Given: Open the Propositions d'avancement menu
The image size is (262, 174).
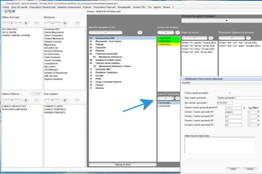Looking at the screenshot, I should pos(42,7).
